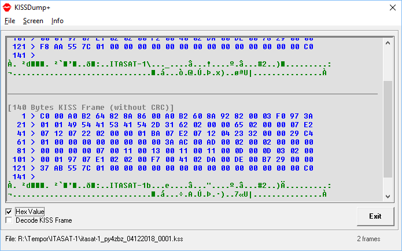Viewport: 402px width, 251px height.
Task: Open the File menu
Action: (10, 21)
